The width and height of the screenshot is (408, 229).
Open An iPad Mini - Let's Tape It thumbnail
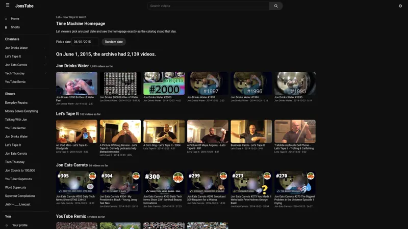tap(76, 131)
